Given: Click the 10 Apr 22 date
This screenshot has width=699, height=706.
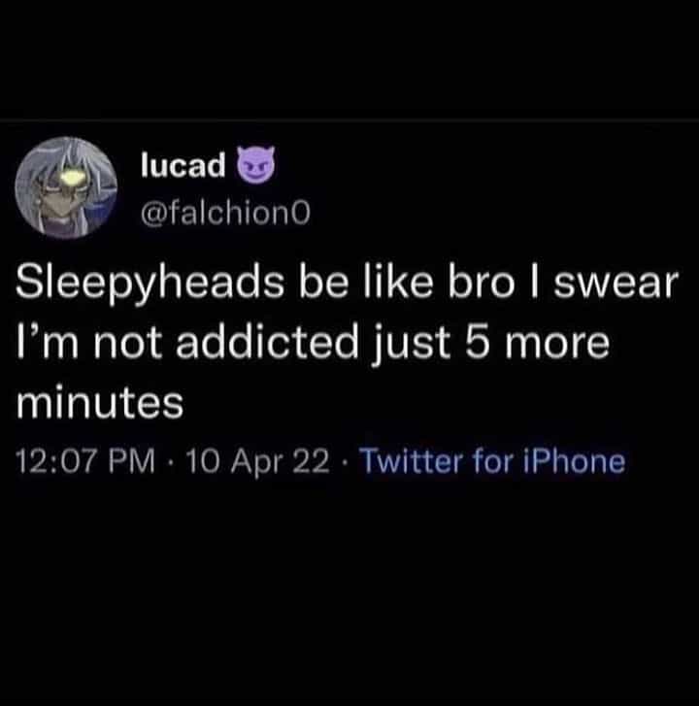Looking at the screenshot, I should pos(258,462).
